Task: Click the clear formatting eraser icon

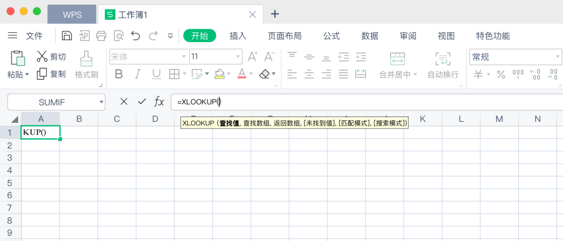Action: pyautogui.click(x=264, y=74)
